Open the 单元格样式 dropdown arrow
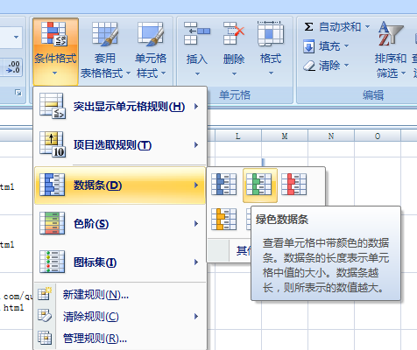The height and width of the screenshot is (350, 417). tap(163, 73)
